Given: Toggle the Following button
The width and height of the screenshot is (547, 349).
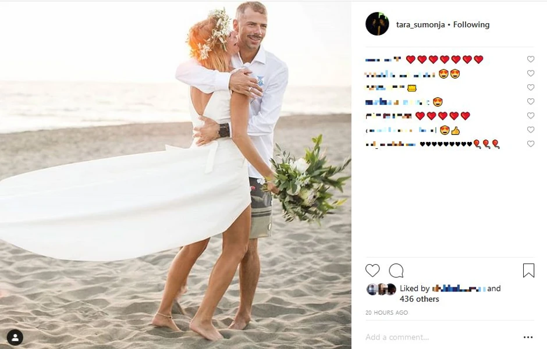Looking at the screenshot, I should coord(471,25).
